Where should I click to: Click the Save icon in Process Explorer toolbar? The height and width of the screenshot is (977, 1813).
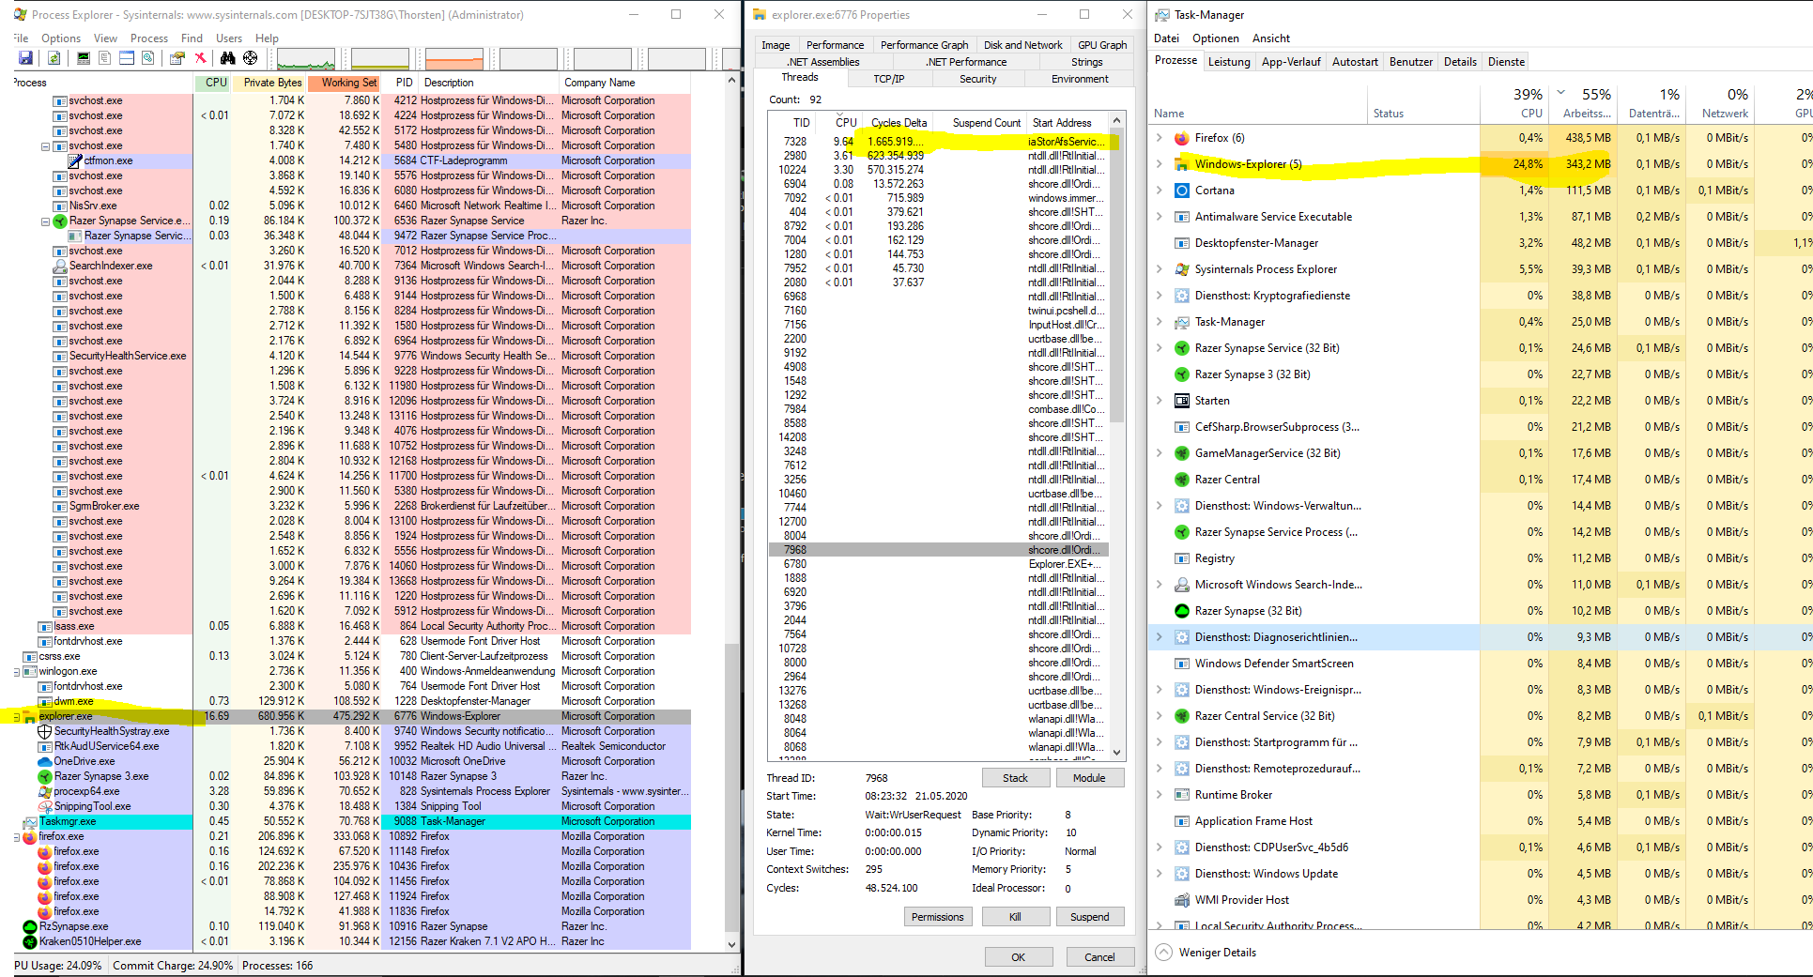25,58
